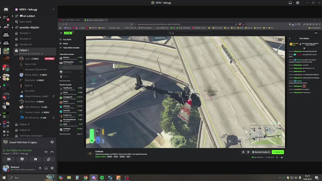Viewport: 322px width, 181px height.
Task: Show hidden system tray icons
Action: tap(280, 178)
